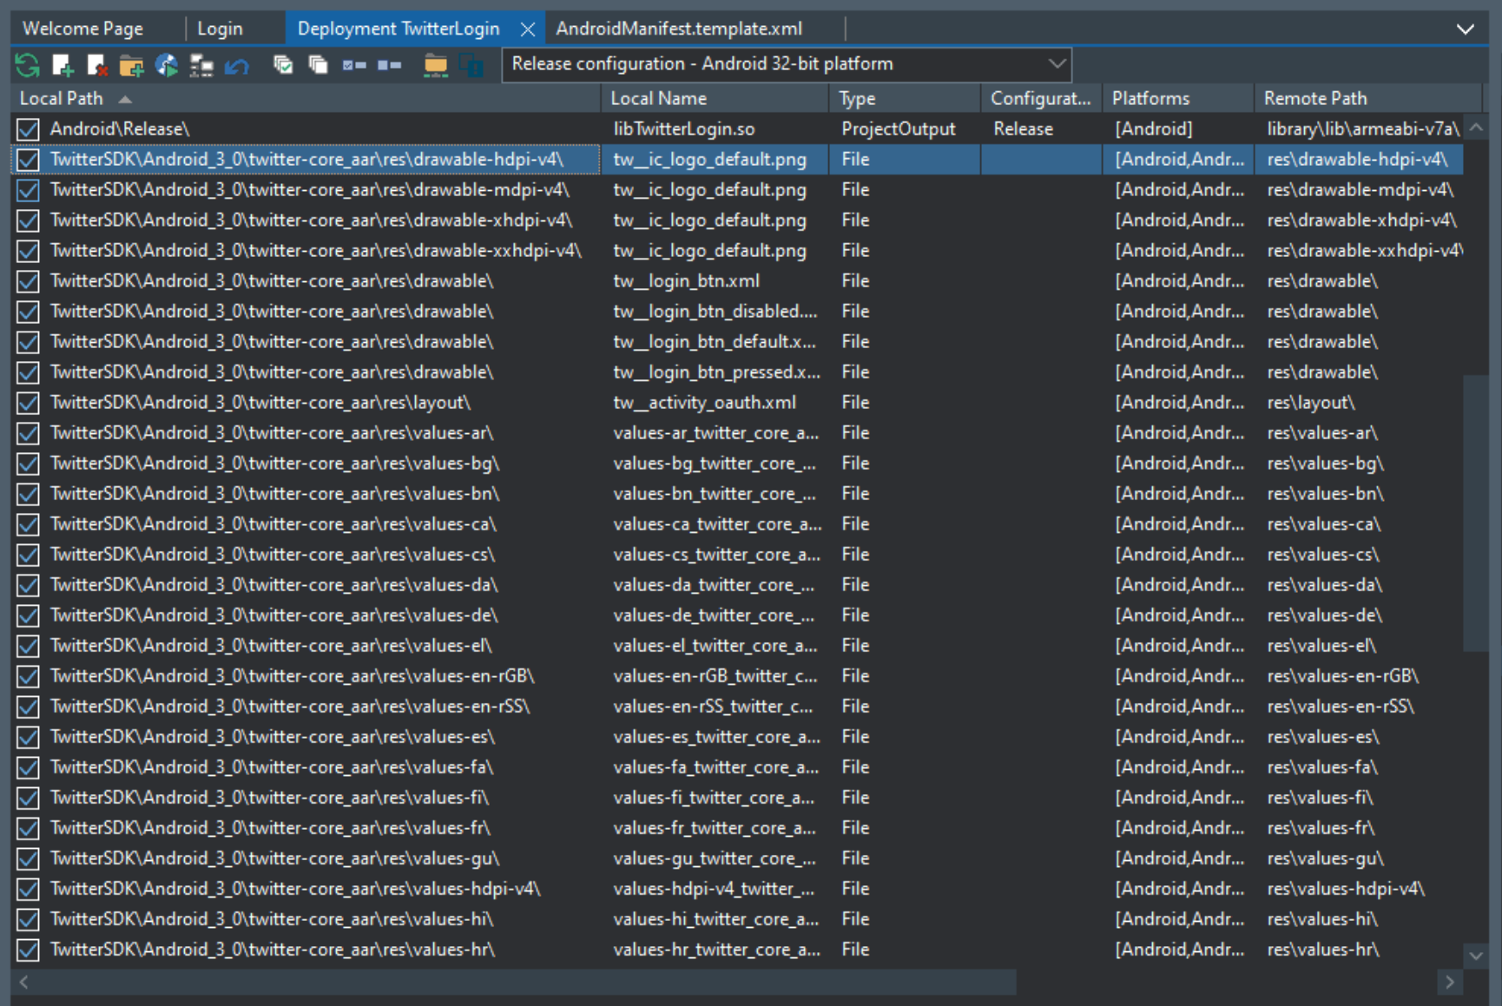Click the Deploy disc icon with green arrow

point(167,65)
